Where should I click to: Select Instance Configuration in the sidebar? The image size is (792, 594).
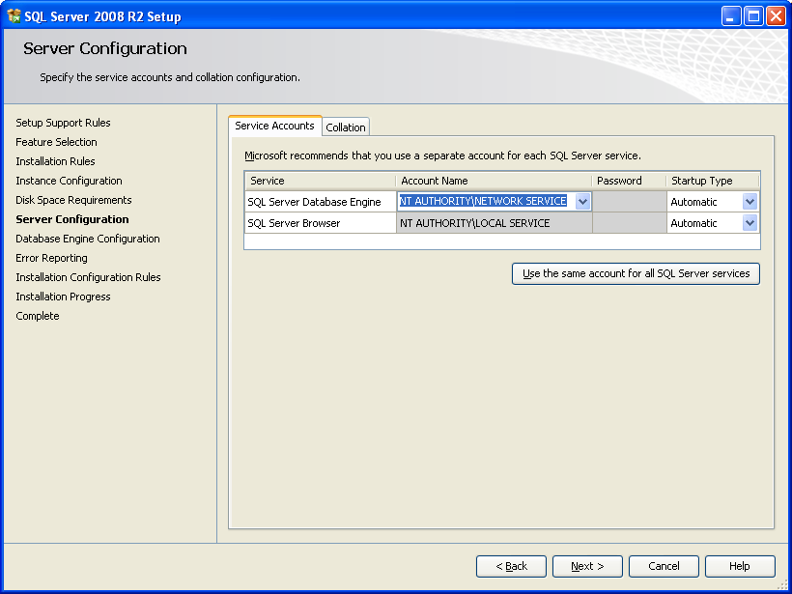point(69,181)
